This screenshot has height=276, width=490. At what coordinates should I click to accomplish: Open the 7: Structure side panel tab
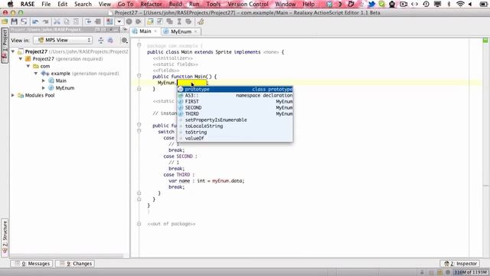[x=5, y=238]
